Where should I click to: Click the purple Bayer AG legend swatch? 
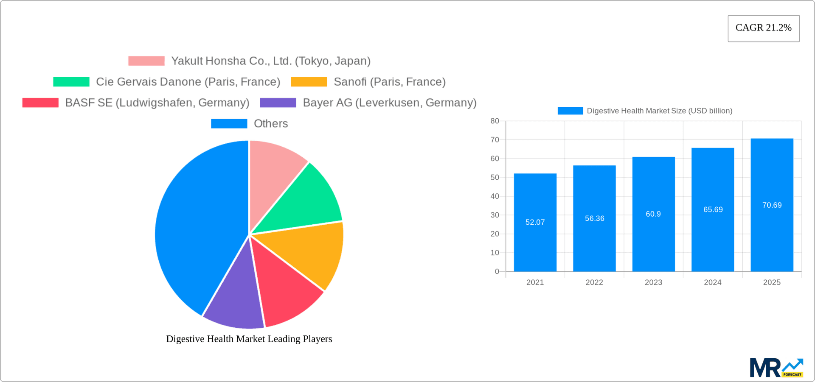(x=278, y=103)
